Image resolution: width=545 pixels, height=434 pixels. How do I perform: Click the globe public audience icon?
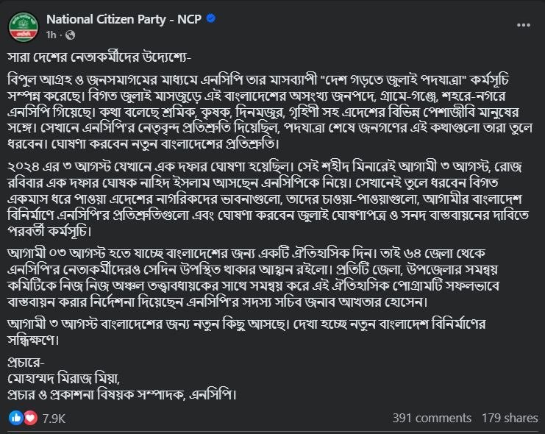point(70,35)
